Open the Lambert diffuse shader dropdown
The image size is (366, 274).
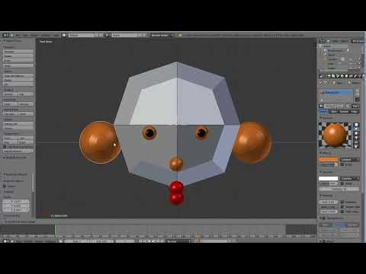(x=349, y=160)
